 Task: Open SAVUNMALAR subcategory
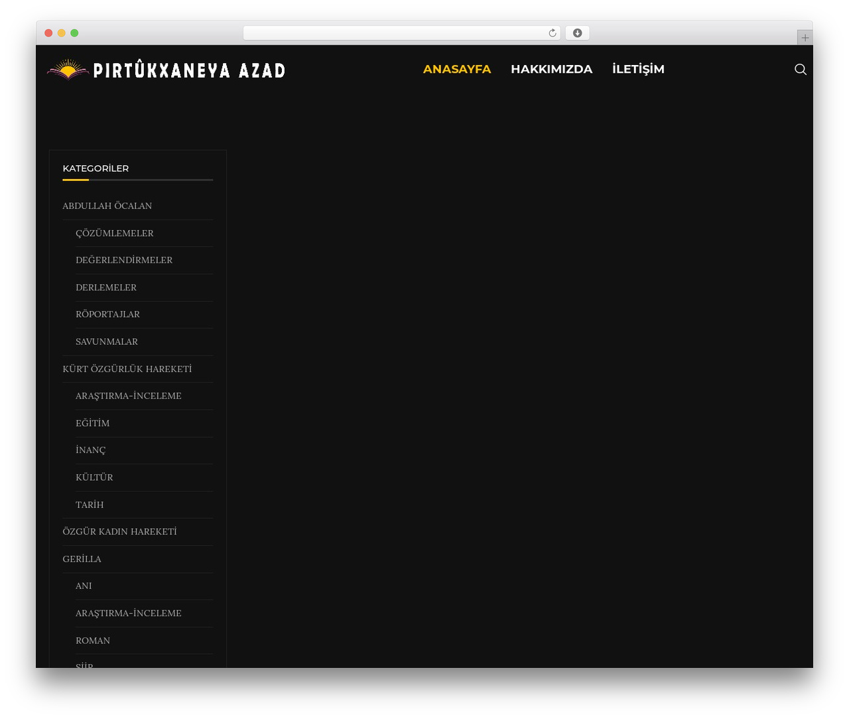pyautogui.click(x=107, y=342)
